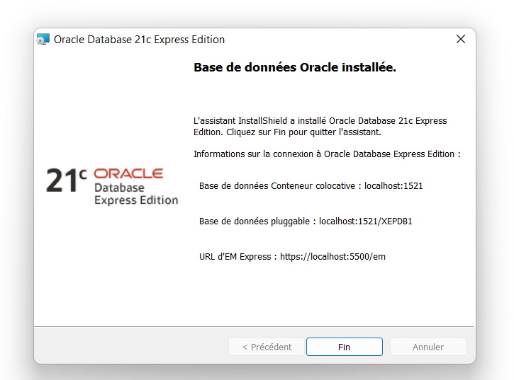
Task: Click the Oracle 21c Database logo
Action: [x=112, y=186]
